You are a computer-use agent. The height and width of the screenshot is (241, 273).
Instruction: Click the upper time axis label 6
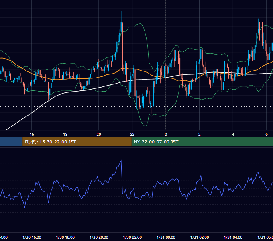point(267,135)
